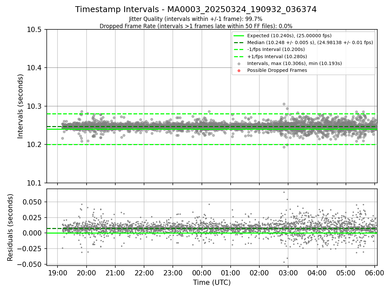Click the dark green dashed line sample next to 'Median' in the legend
This screenshot has width=392, height=294.
tap(239, 42)
